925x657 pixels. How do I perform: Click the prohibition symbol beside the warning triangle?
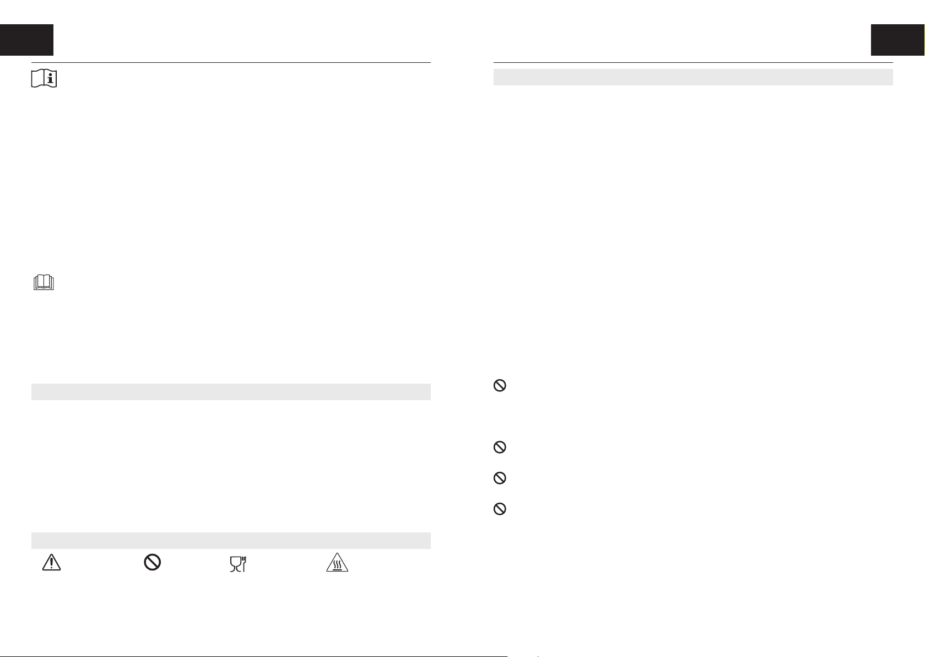[x=152, y=562]
